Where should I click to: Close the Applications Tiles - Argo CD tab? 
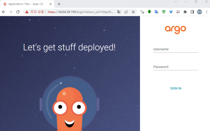(x=50, y=4)
